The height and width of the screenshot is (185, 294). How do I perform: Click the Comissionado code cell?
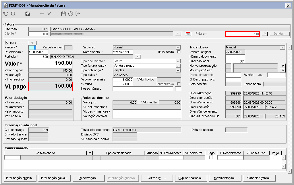[x=12, y=158]
